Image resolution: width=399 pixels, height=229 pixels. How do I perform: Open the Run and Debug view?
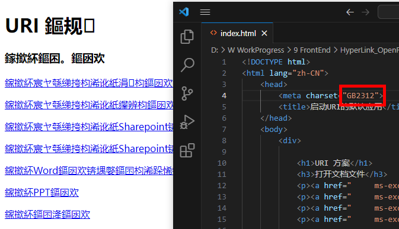click(187, 122)
